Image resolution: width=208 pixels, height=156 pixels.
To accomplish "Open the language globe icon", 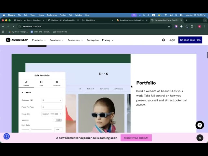I will [163, 40].
